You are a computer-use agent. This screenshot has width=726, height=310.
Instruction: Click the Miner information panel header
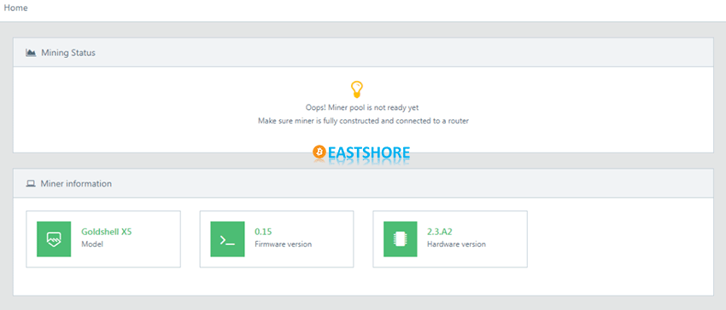[363, 183]
